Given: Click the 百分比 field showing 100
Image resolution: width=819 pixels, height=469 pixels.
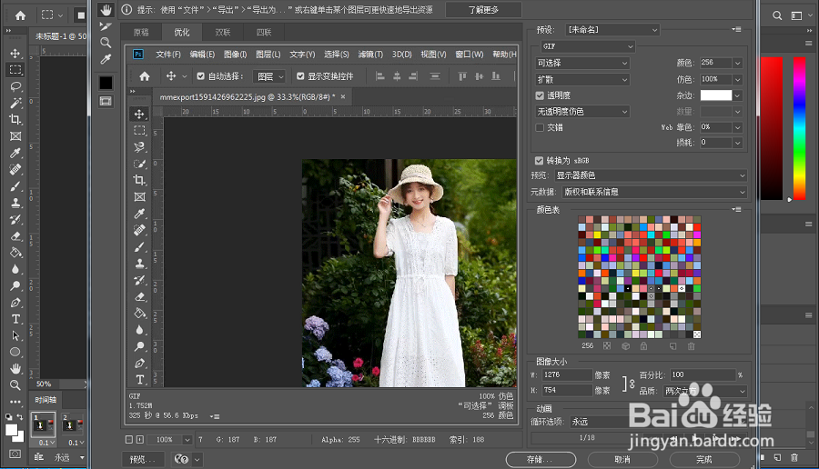Looking at the screenshot, I should tap(703, 374).
